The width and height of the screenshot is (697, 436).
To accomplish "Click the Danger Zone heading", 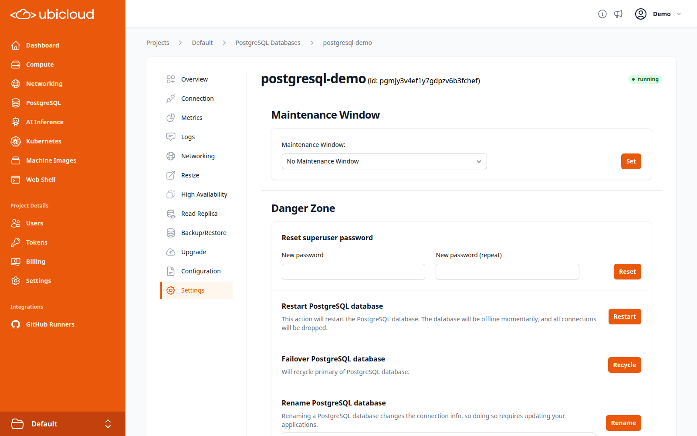I will click(303, 208).
